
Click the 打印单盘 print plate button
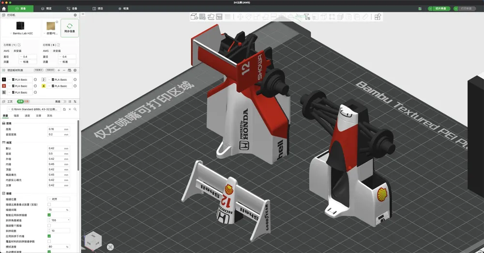(467, 9)
